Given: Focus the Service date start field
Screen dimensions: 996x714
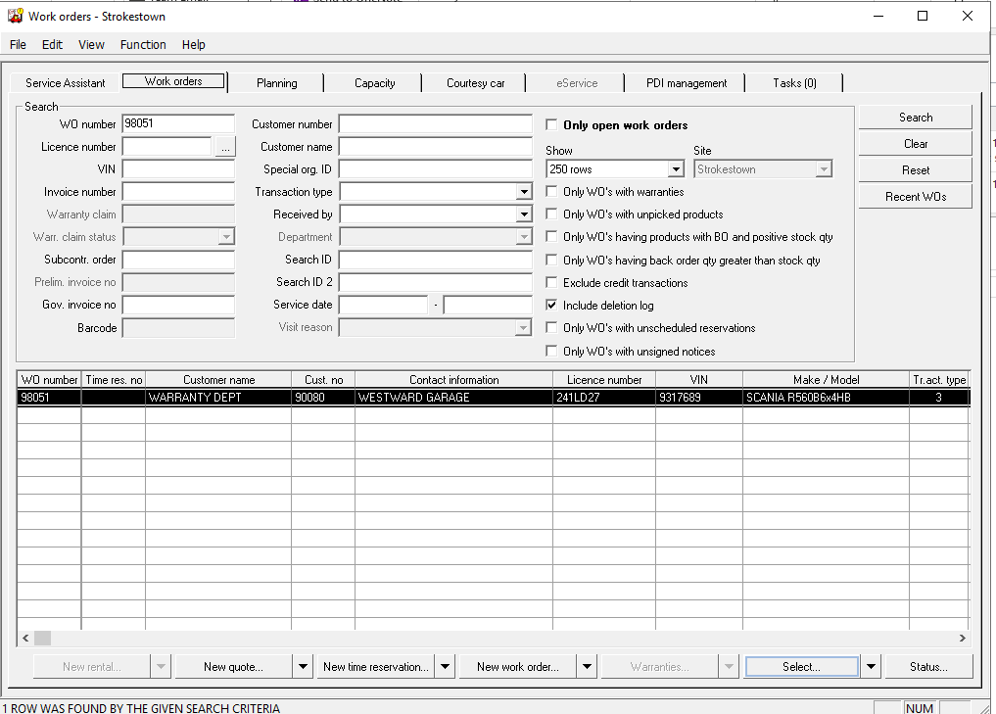Looking at the screenshot, I should (x=383, y=305).
